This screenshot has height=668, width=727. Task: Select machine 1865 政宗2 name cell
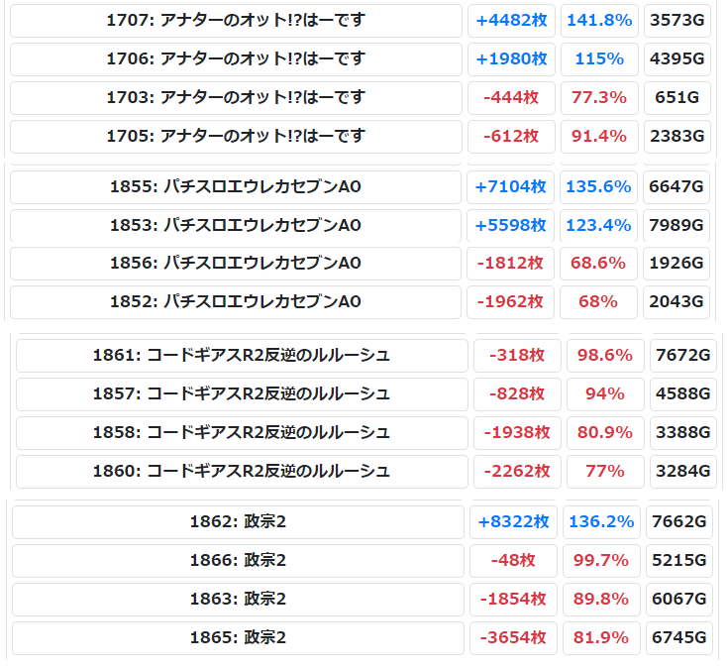(238, 638)
